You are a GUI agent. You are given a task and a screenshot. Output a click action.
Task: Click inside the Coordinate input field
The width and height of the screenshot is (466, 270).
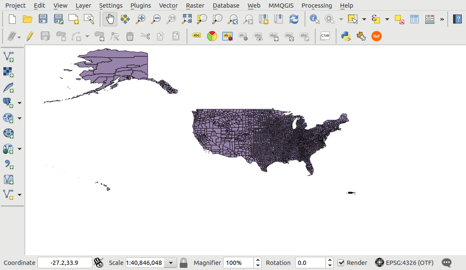65,262
